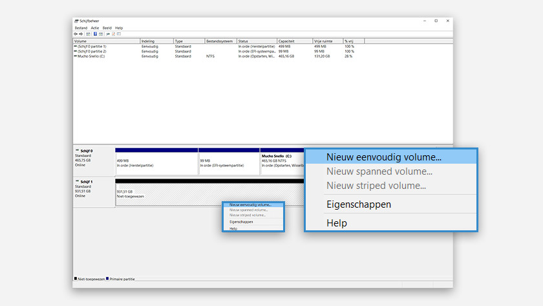The image size is (543, 306).
Task: Select the Mucho Snello (C:) volume row icon
Action: (x=76, y=56)
